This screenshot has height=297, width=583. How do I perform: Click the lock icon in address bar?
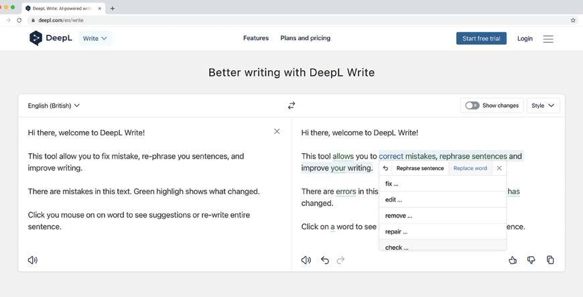click(33, 21)
